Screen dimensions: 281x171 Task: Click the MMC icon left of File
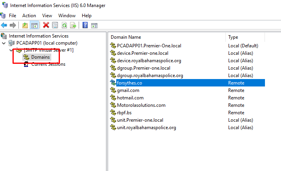pos(3,16)
